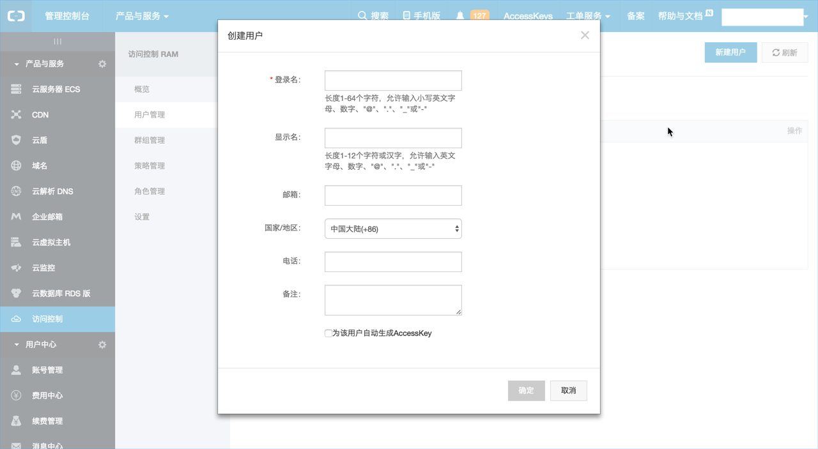Open the Cloud Shield (云盾) icon
This screenshot has width=818, height=449.
(x=16, y=141)
